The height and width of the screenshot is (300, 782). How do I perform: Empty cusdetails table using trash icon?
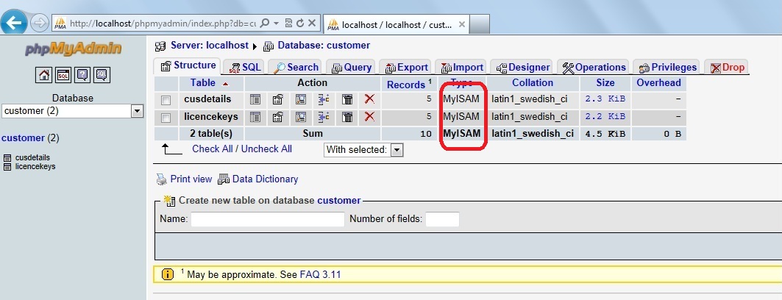tap(348, 100)
